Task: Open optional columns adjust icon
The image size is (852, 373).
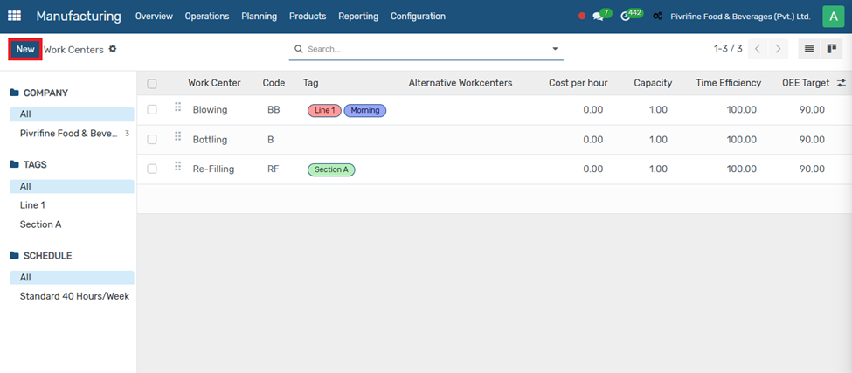Action: coord(841,83)
